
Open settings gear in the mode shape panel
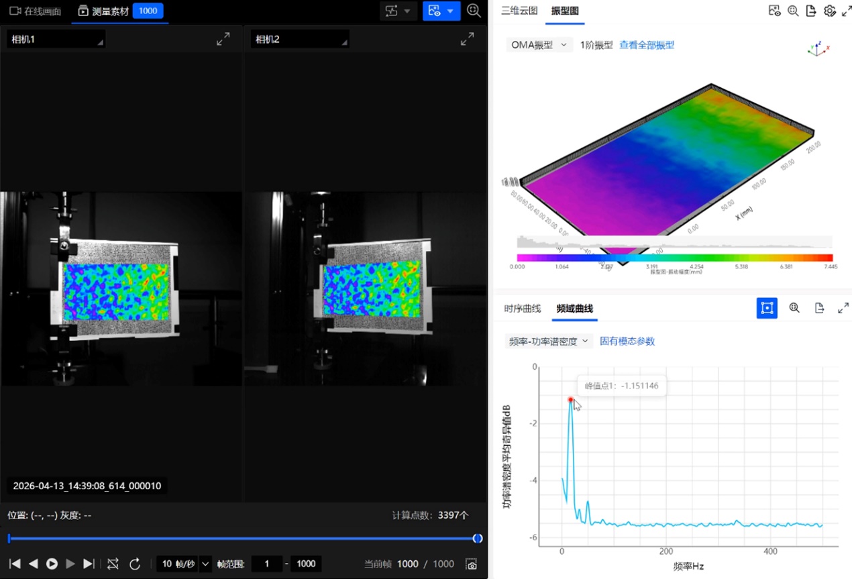pyautogui.click(x=829, y=11)
